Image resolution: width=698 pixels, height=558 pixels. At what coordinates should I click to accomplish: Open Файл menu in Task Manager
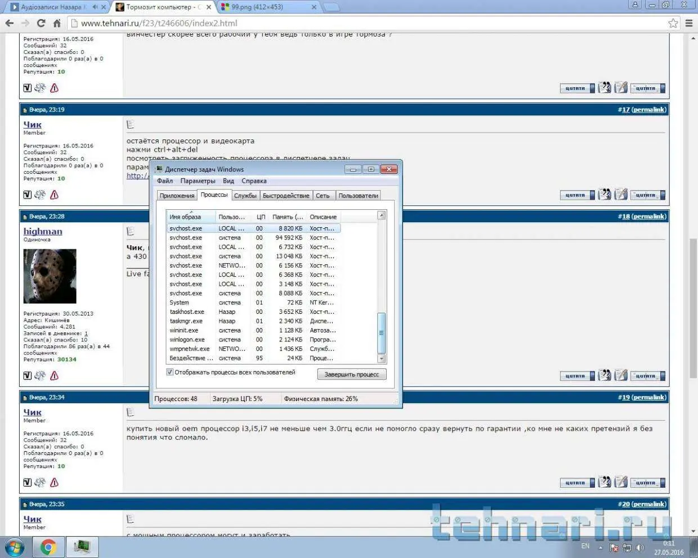165,181
